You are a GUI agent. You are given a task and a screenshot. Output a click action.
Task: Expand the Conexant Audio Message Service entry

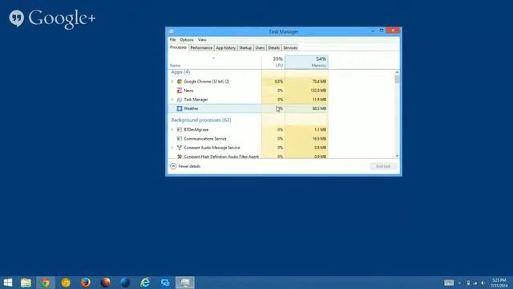click(x=172, y=148)
